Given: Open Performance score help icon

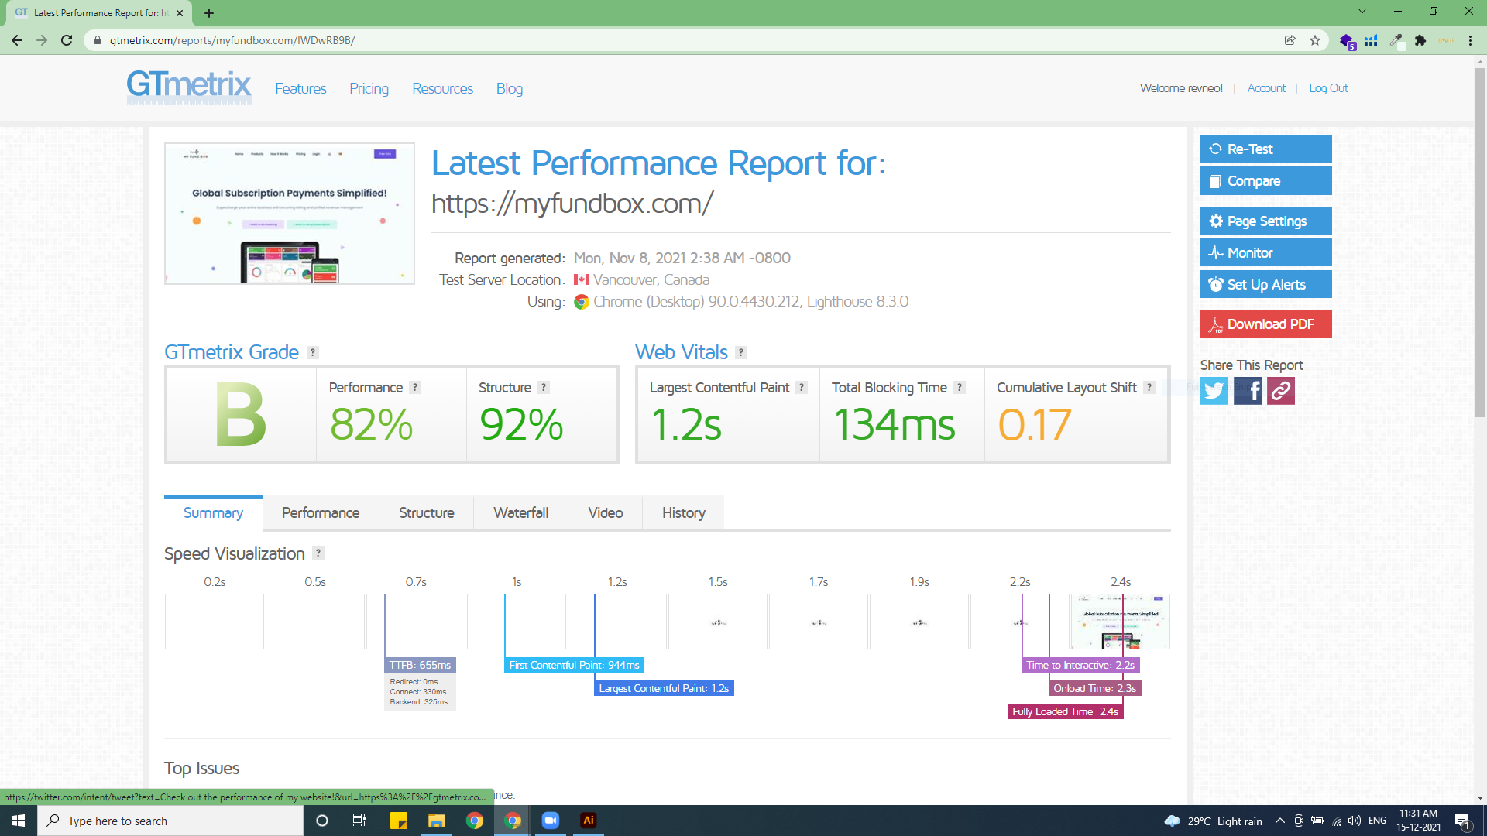Looking at the screenshot, I should (415, 387).
